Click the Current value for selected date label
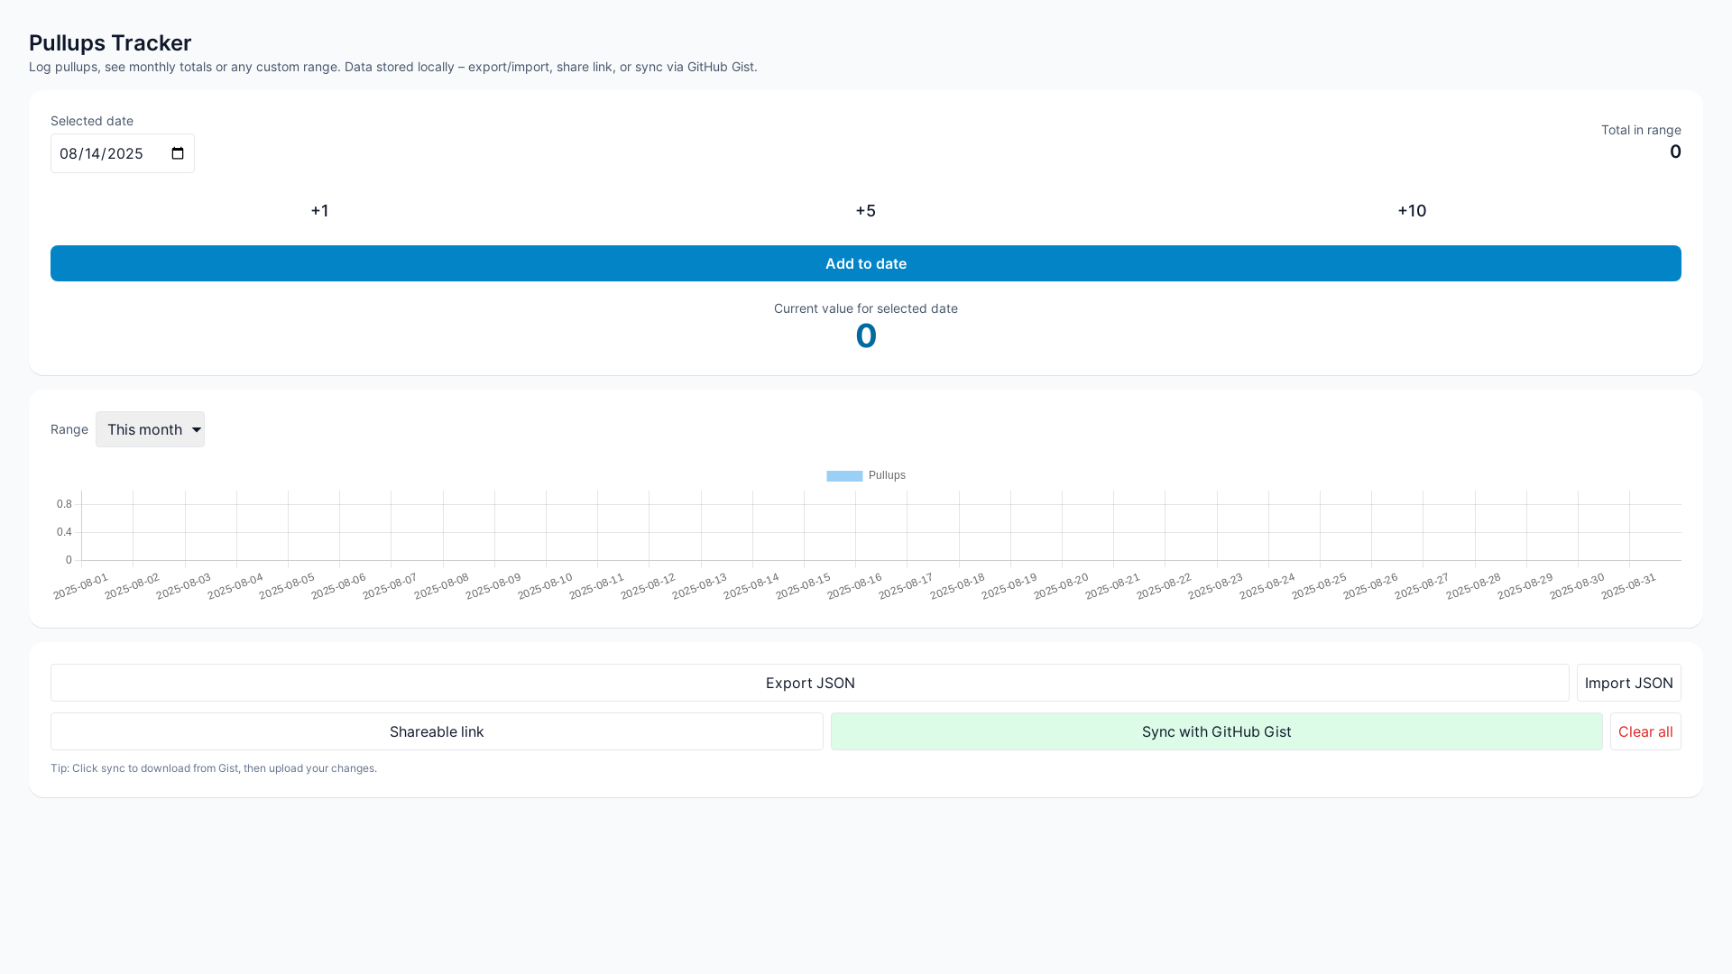1732x974 pixels. (x=866, y=308)
